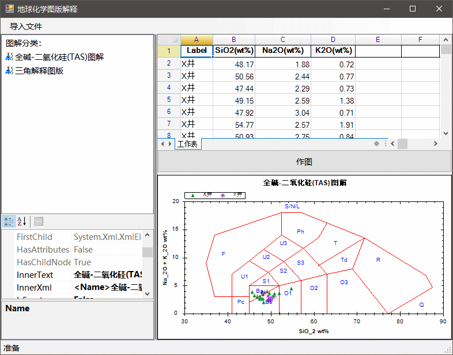Select the 三角解释图版 tree item
This screenshot has width=453, height=355.
pyautogui.click(x=39, y=71)
